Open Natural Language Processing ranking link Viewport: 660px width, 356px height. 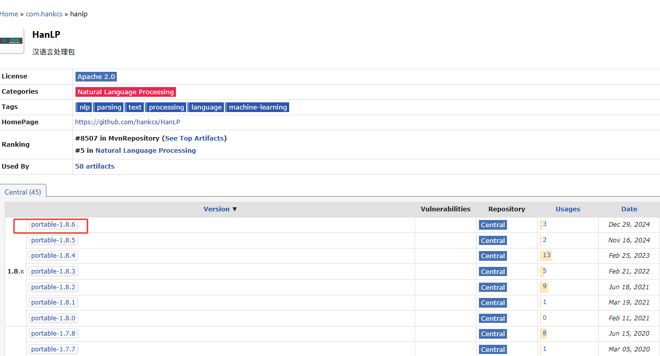[x=145, y=150]
